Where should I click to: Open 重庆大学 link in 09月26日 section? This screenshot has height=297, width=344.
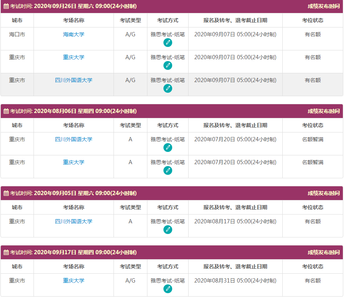[74, 57]
